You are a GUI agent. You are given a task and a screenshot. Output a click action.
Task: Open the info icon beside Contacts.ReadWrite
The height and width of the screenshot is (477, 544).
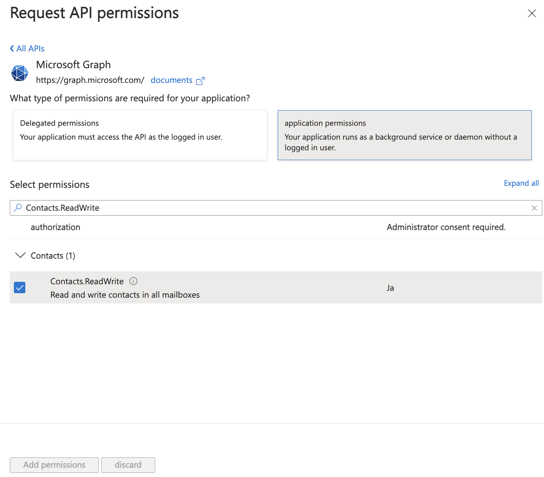134,281
